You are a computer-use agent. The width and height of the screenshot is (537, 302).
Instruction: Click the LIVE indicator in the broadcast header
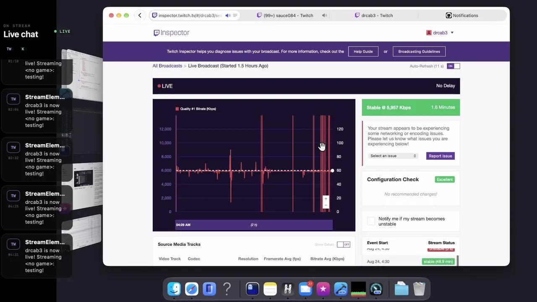(165, 86)
